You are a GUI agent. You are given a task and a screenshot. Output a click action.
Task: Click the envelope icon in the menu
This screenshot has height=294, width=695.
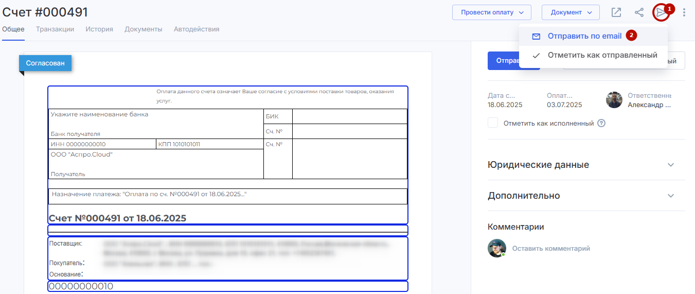point(536,37)
